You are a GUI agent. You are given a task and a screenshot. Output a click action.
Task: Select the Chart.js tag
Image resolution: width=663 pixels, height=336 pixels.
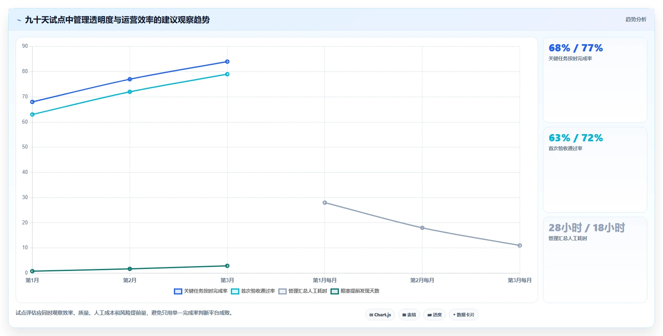pyautogui.click(x=380, y=315)
